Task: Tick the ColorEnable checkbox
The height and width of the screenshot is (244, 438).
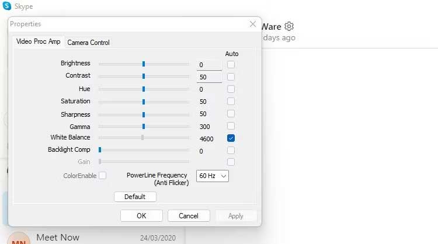Action: (x=103, y=175)
